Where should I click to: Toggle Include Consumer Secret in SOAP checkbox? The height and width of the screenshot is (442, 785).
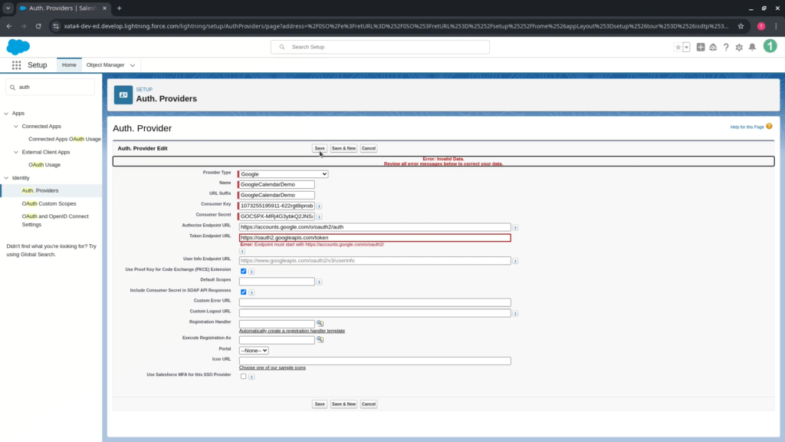243,292
